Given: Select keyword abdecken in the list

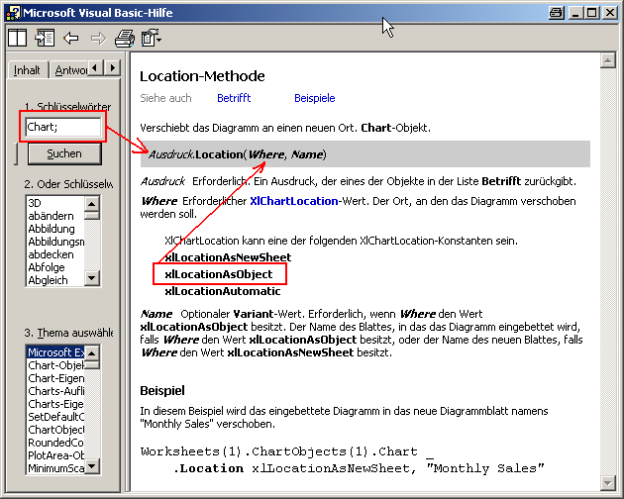Looking at the screenshot, I should (x=54, y=254).
